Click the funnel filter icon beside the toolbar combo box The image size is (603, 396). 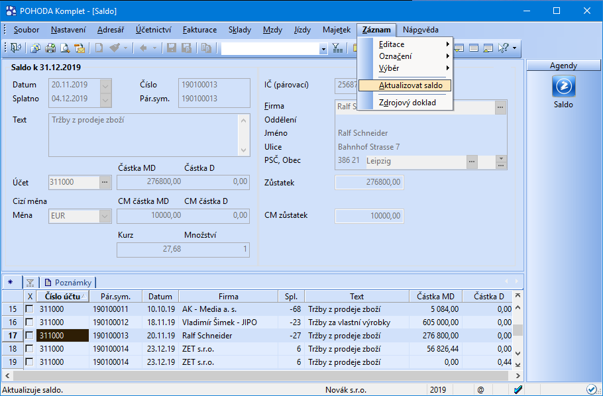pyautogui.click(x=337, y=48)
